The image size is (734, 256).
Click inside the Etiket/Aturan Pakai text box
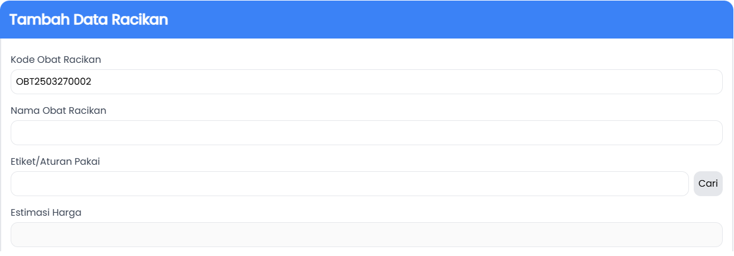(350, 184)
